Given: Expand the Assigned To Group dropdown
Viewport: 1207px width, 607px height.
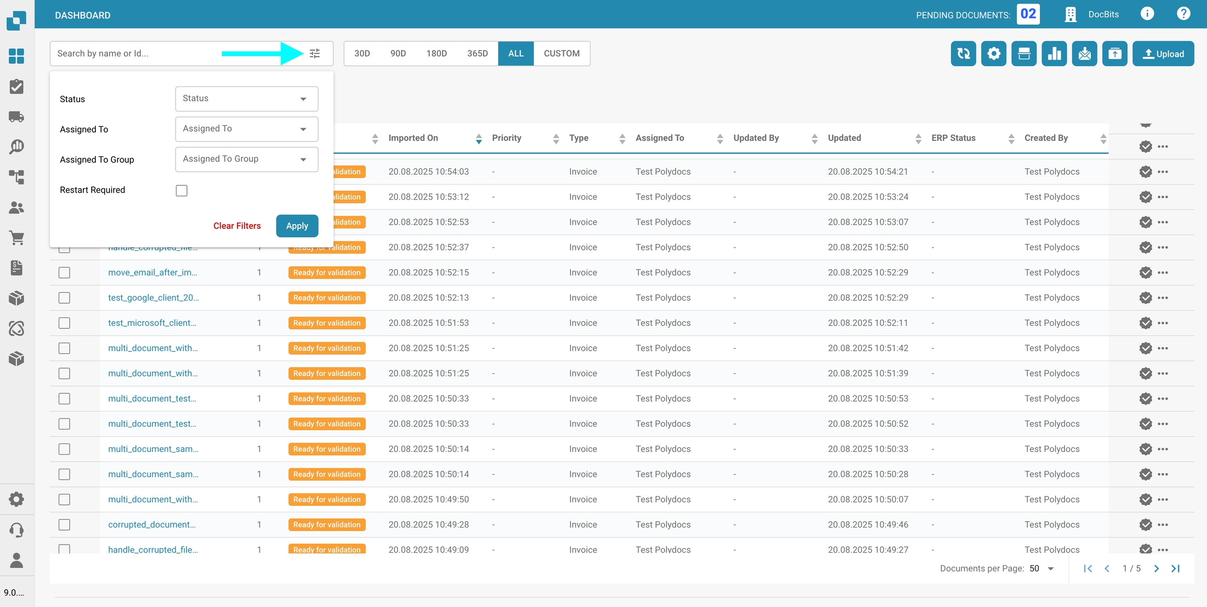Looking at the screenshot, I should [x=246, y=159].
